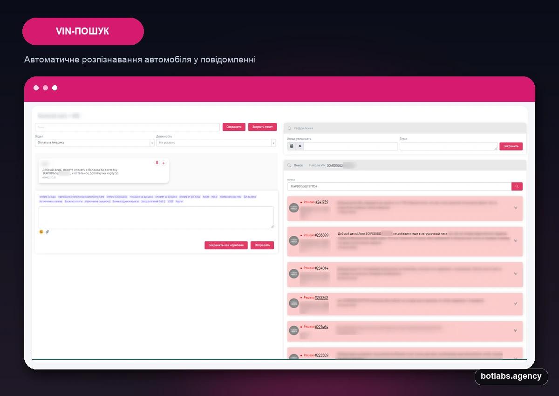Insert the $25 Европа template tag

tap(250, 197)
